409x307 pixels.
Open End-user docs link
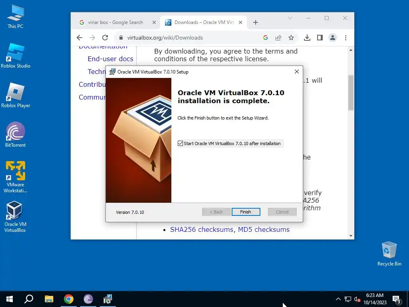pos(110,59)
